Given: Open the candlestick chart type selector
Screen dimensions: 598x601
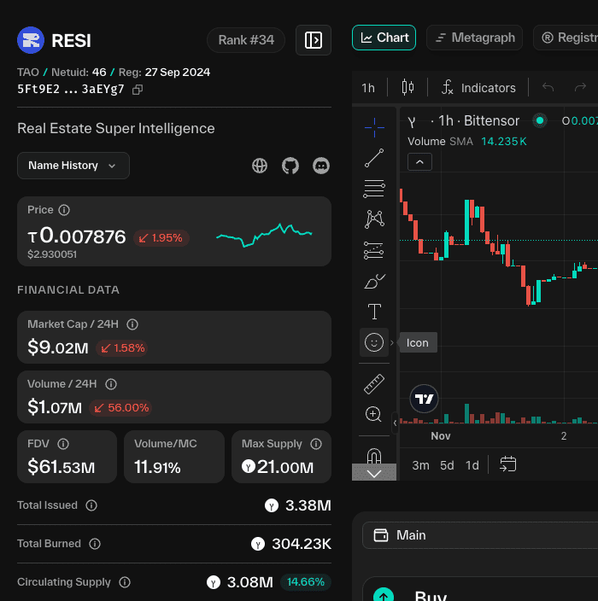Looking at the screenshot, I should click(407, 87).
